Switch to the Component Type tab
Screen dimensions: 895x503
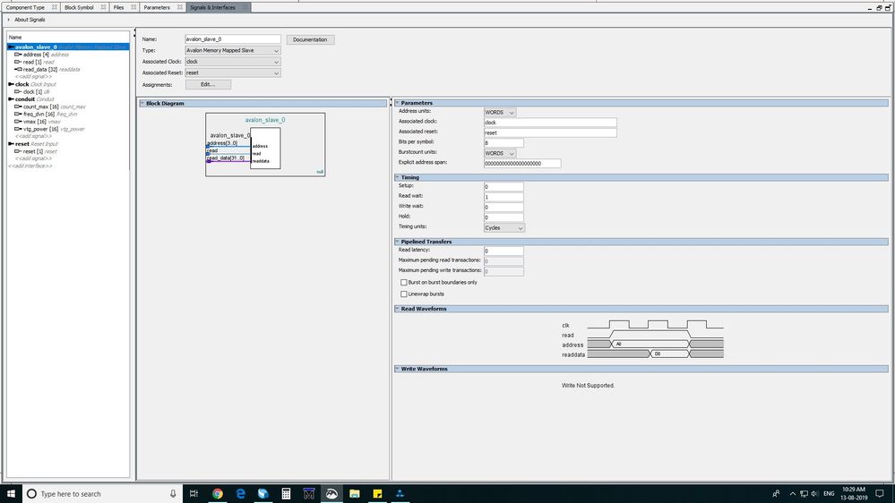pyautogui.click(x=26, y=7)
